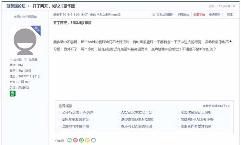Click the QQ penguin share icon

(93, 140)
